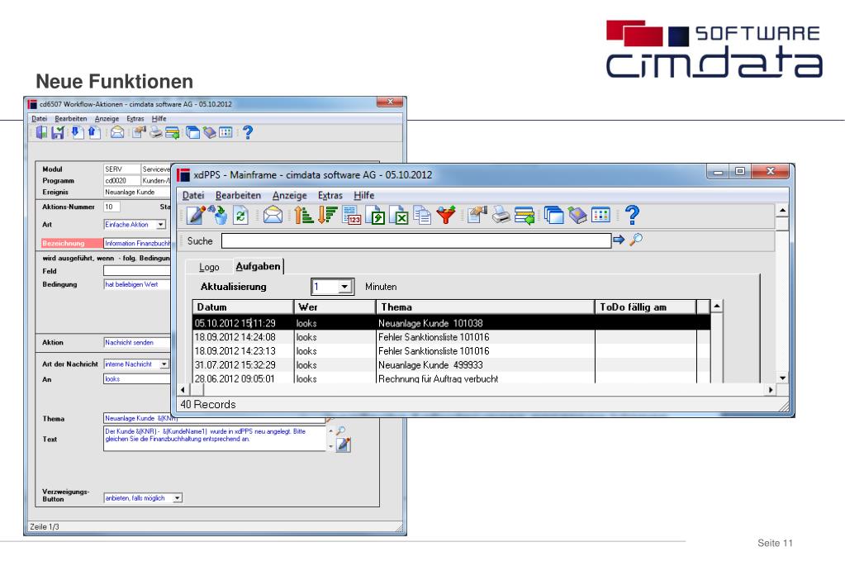This screenshot has height=585, width=845.
Task: Select row dated 18.09.2012 14:24:08
Action: 452,337
